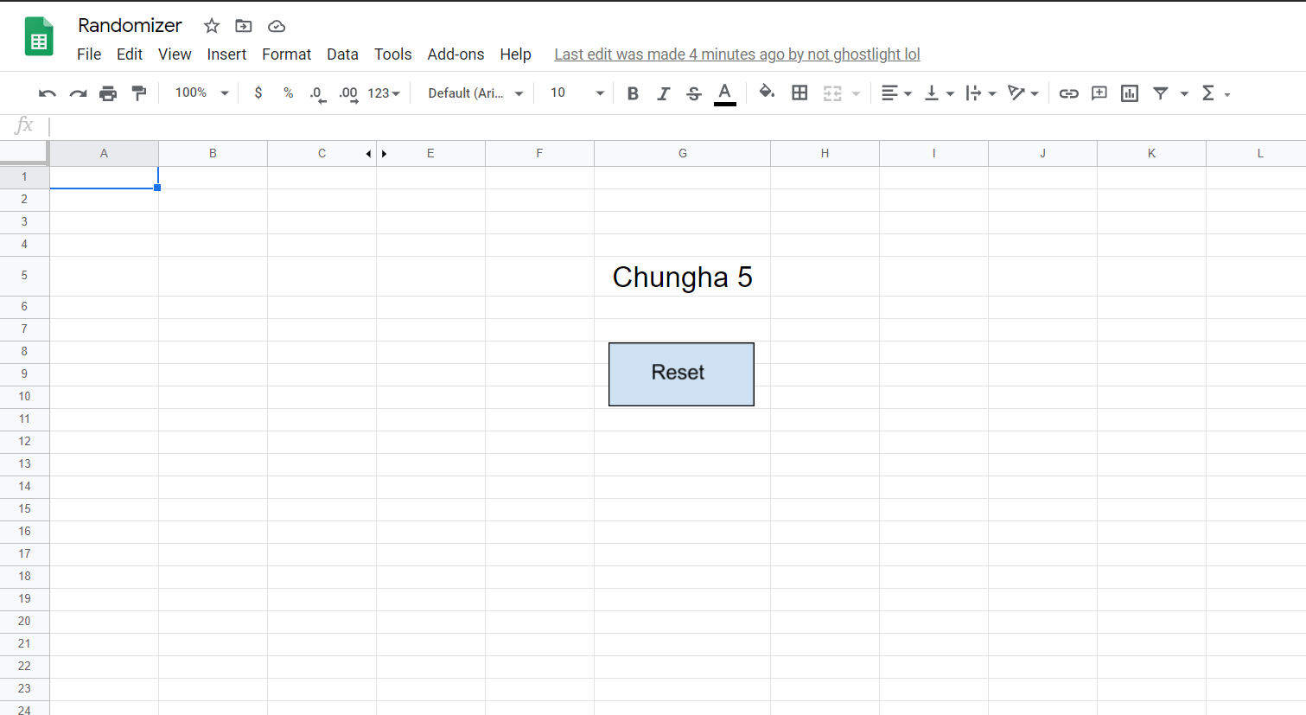The width and height of the screenshot is (1306, 715).
Task: Open the last edit history link
Action: (736, 54)
